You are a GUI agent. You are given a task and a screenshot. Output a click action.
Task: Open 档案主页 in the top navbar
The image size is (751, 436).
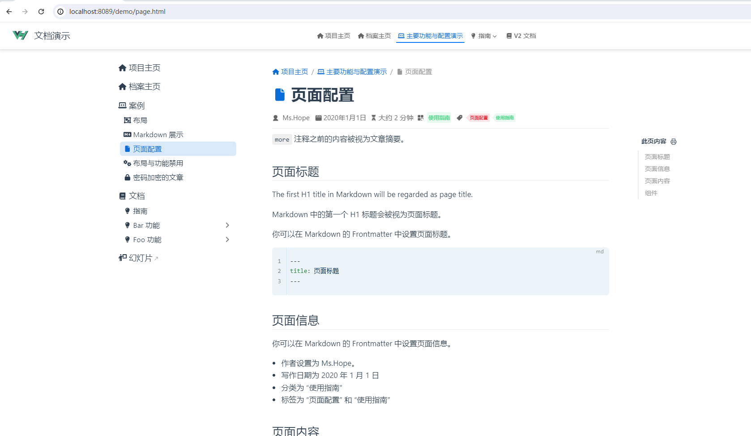[374, 36]
